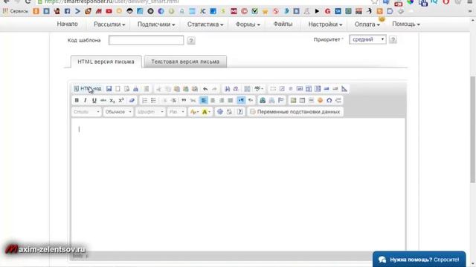
Task: Align text center
Action: pos(213,100)
